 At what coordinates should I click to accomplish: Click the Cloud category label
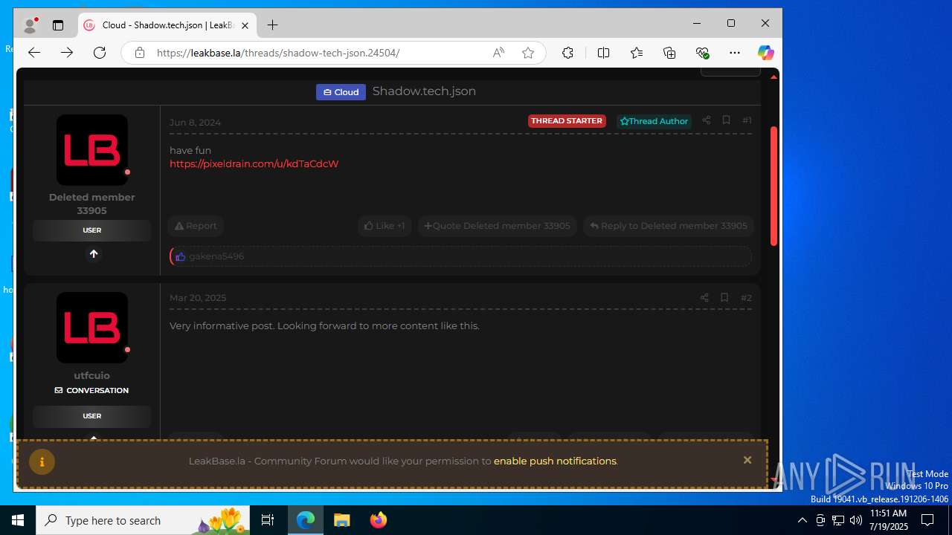[341, 92]
